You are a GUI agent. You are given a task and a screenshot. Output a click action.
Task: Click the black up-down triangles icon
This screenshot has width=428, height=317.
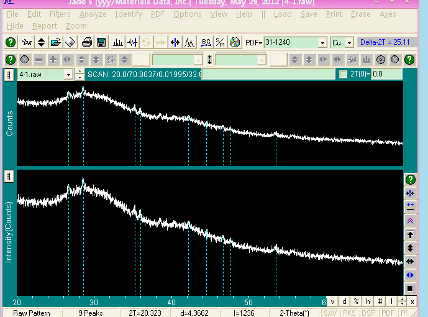pos(41,42)
